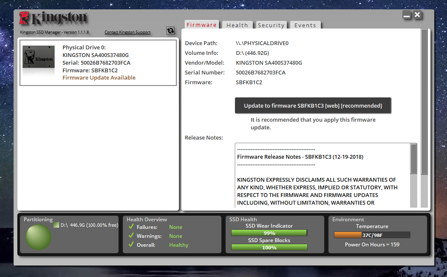Viewport: 447px width, 277px height.
Task: Click Power On Hours = 159 text
Action: 372,244
